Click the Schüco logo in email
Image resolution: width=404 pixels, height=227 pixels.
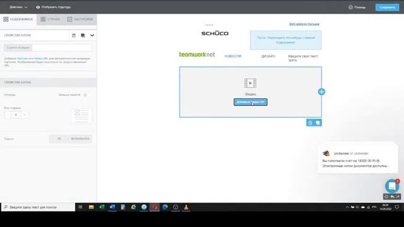pyautogui.click(x=215, y=33)
